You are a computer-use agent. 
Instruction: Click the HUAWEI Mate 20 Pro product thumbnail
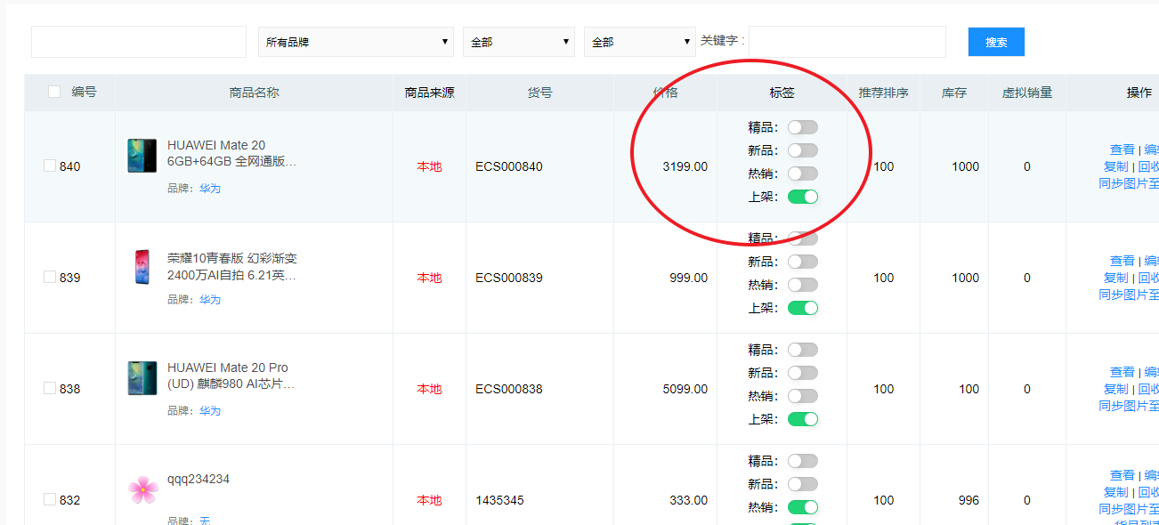point(142,378)
